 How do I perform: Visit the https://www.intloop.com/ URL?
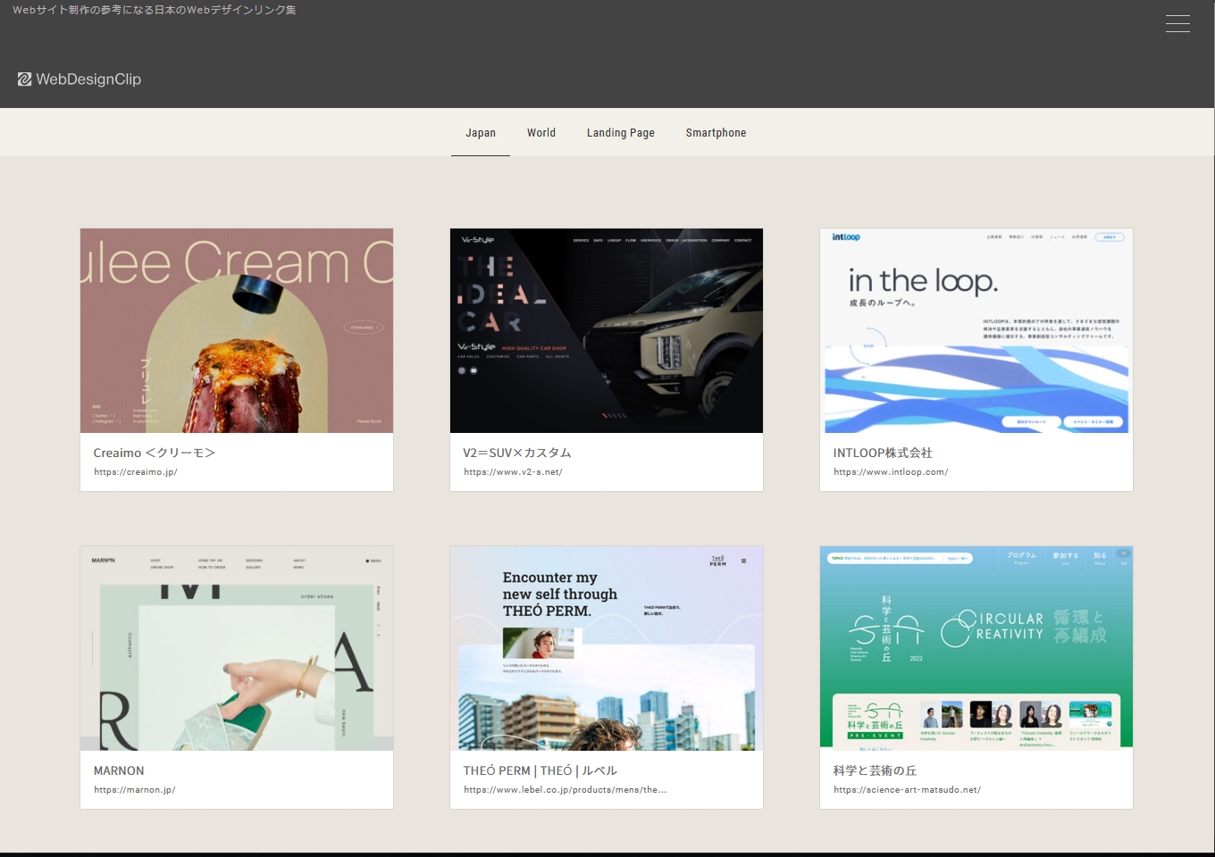click(891, 472)
